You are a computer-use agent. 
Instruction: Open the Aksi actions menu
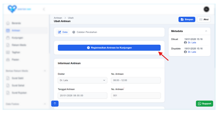coord(204,20)
